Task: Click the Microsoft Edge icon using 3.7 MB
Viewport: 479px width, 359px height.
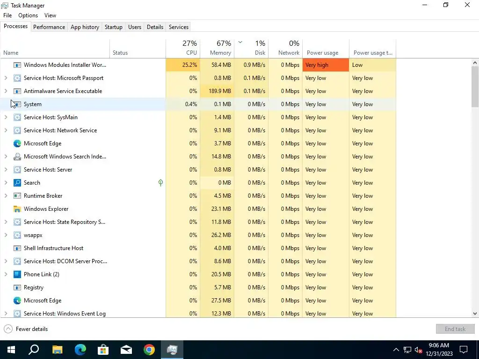Action: [17, 144]
